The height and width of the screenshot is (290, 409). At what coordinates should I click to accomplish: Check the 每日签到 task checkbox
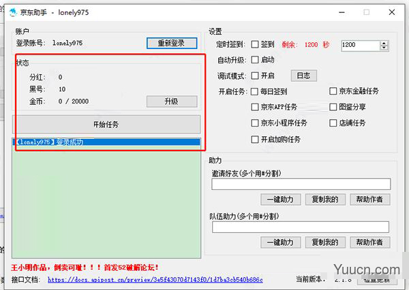(254, 91)
